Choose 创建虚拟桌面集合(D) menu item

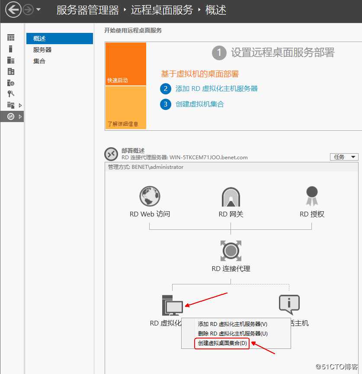click(222, 343)
